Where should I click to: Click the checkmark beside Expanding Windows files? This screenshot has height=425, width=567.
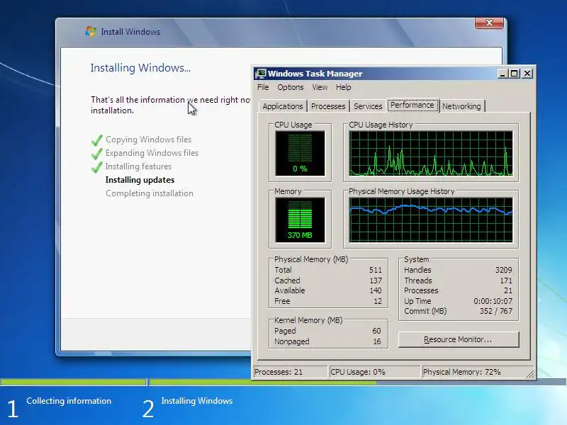pos(97,153)
